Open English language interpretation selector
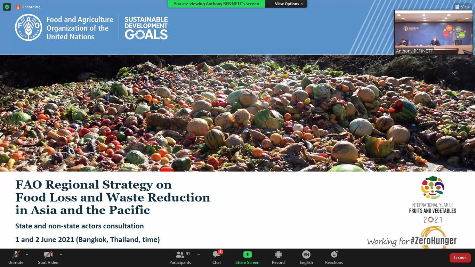This screenshot has height=267, width=475. 306,257
